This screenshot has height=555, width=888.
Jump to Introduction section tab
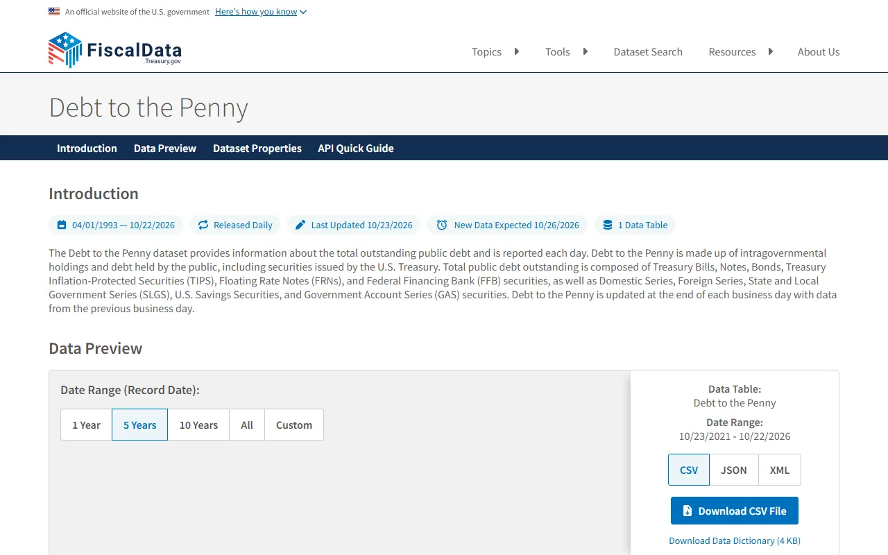[87, 148]
